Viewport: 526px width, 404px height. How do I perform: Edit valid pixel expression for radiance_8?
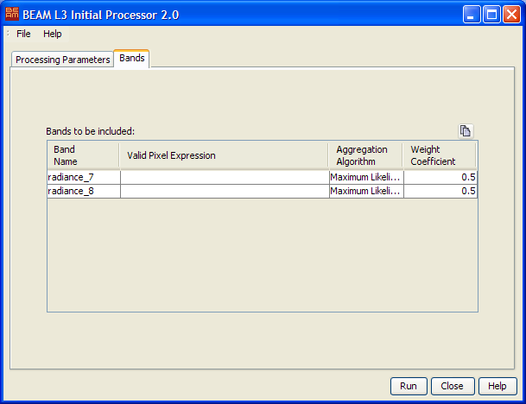click(x=224, y=191)
